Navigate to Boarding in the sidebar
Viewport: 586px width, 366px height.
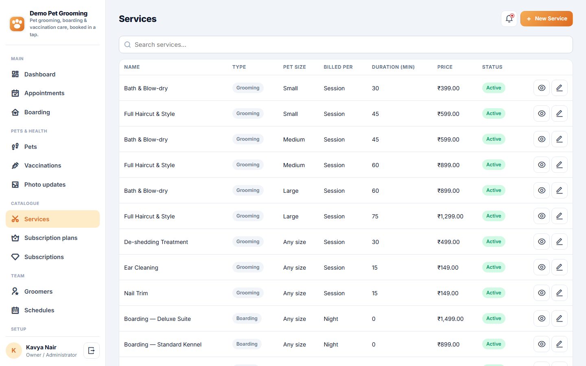click(52, 112)
